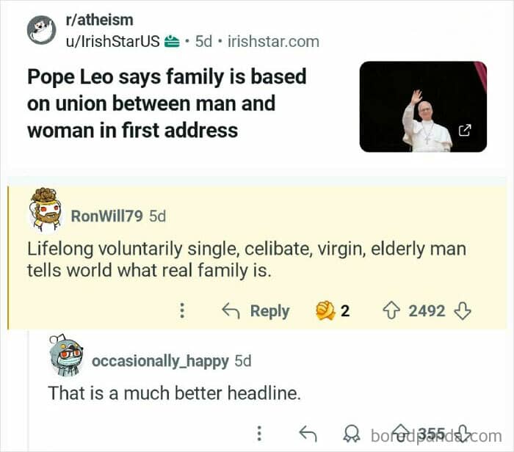The width and height of the screenshot is (514, 452).
Task: Open the Pope Leo post title
Action: 167,103
